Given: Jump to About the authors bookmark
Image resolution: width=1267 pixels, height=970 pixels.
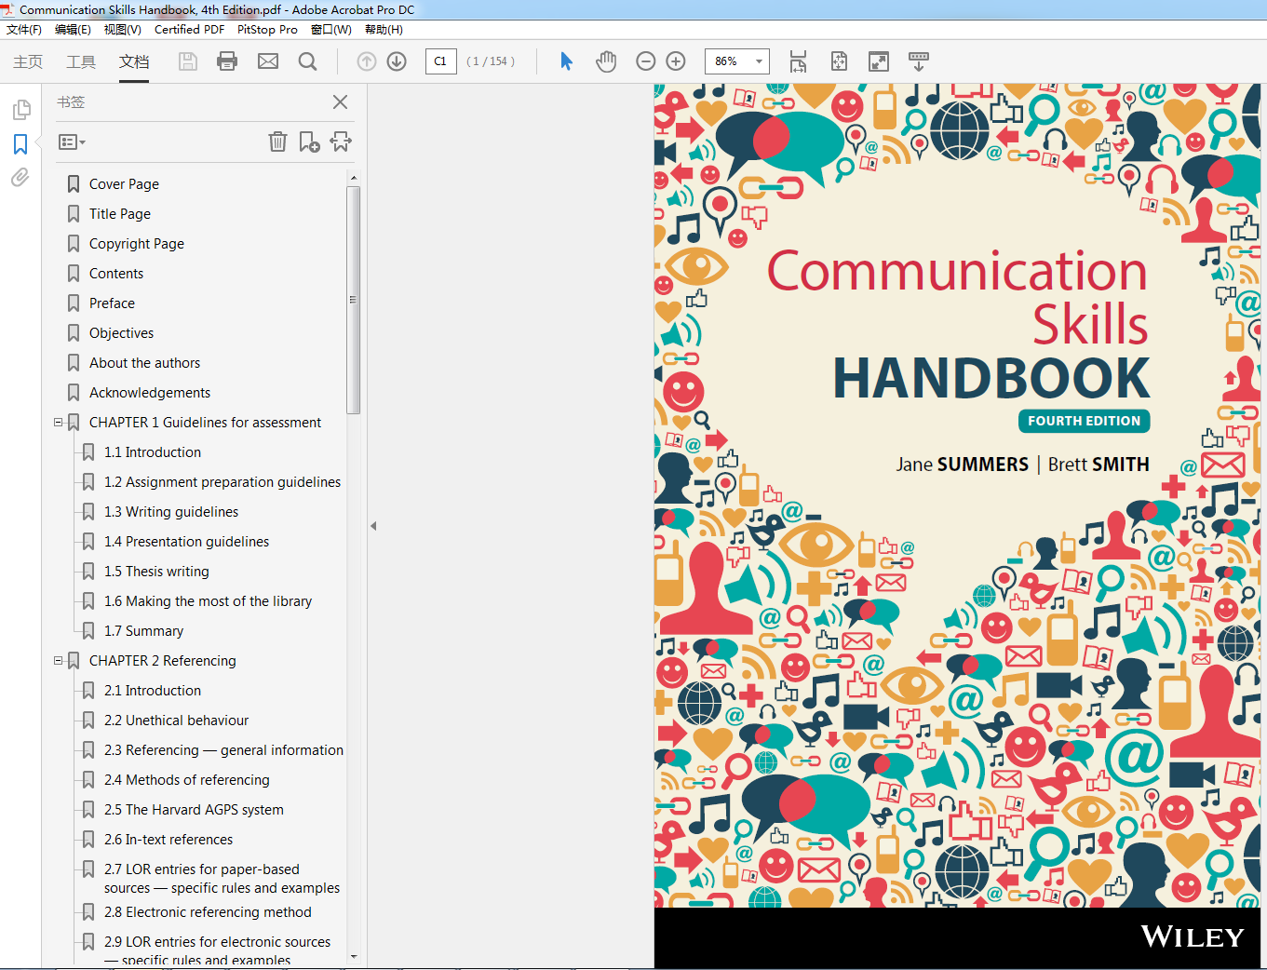Looking at the screenshot, I should (144, 363).
